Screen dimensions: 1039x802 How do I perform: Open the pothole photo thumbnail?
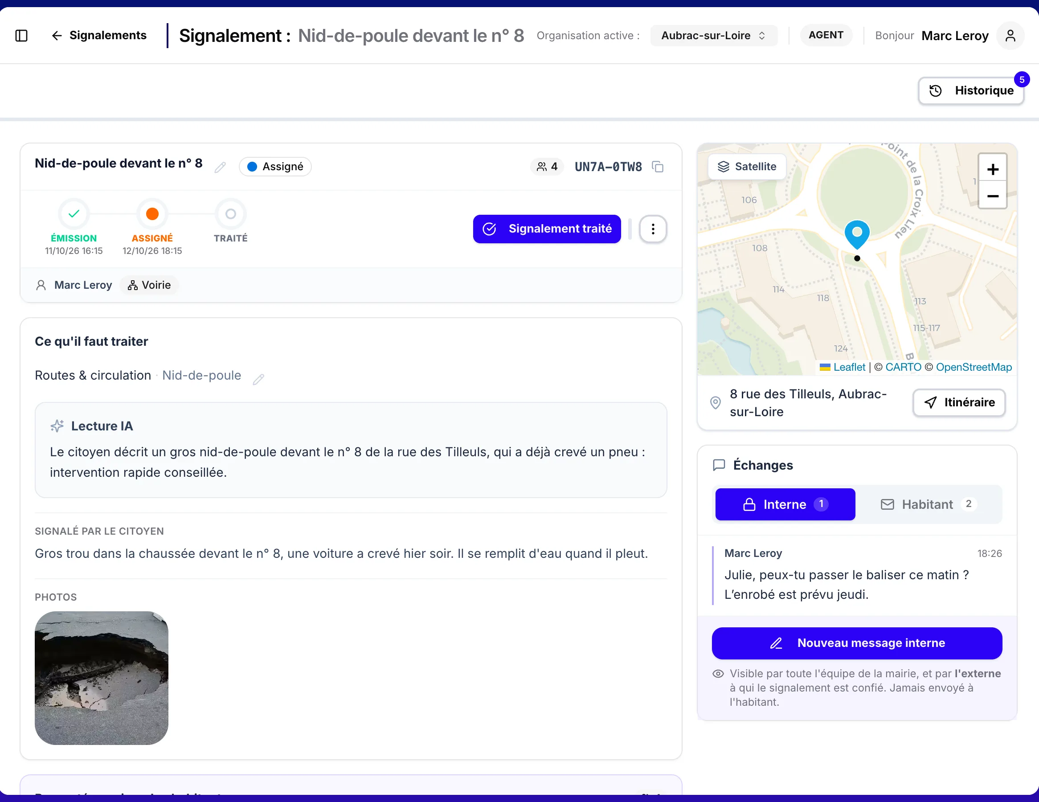(101, 678)
